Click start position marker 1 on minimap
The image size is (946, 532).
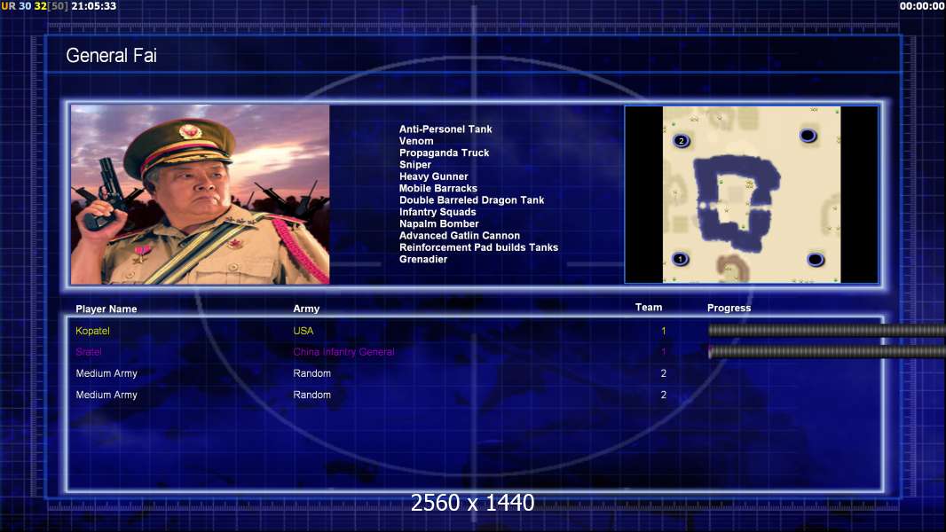680,259
